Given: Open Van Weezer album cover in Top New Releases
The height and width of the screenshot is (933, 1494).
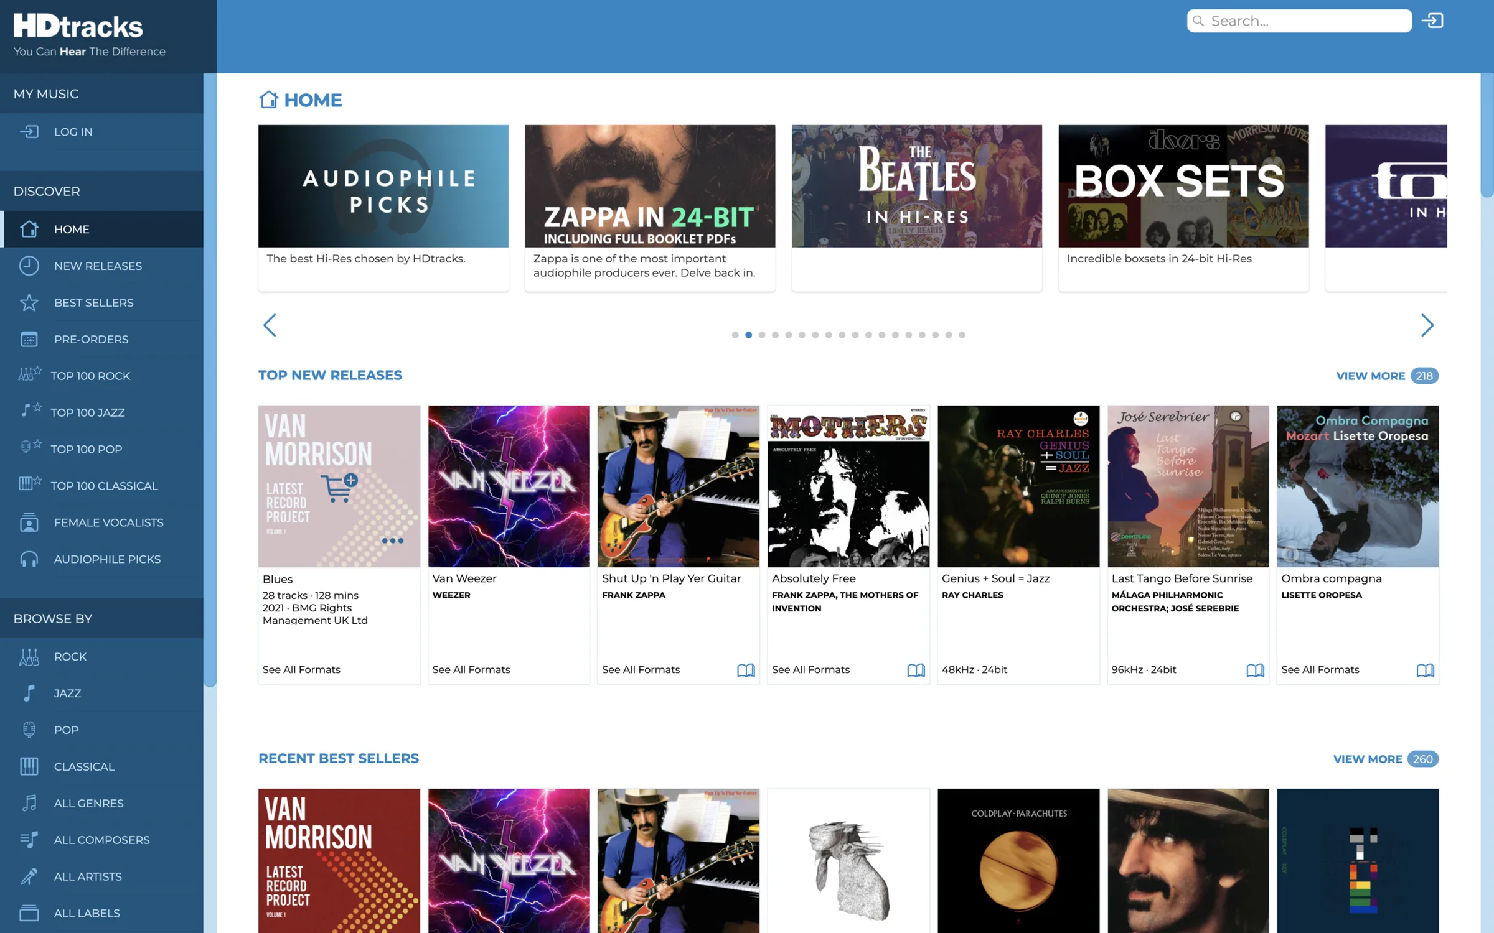Looking at the screenshot, I should click(509, 486).
